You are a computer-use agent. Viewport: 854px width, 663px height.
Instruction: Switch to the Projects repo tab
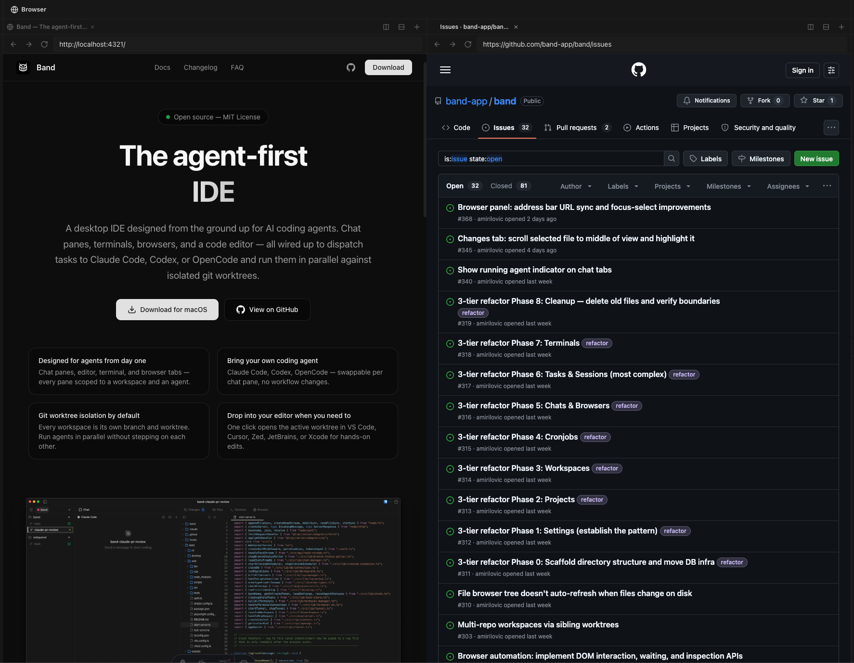(690, 128)
